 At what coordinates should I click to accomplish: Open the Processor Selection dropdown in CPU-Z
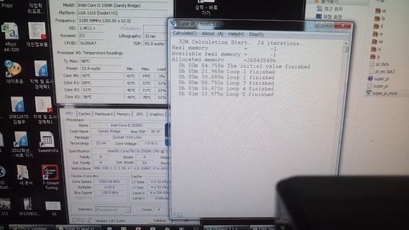(x=113, y=210)
